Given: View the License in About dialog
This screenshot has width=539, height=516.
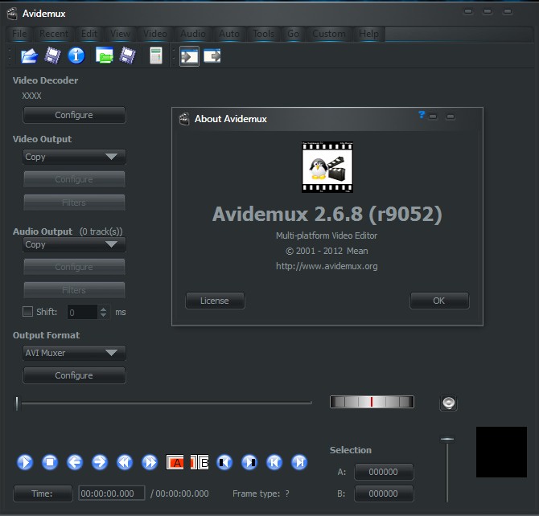Looking at the screenshot, I should [215, 301].
